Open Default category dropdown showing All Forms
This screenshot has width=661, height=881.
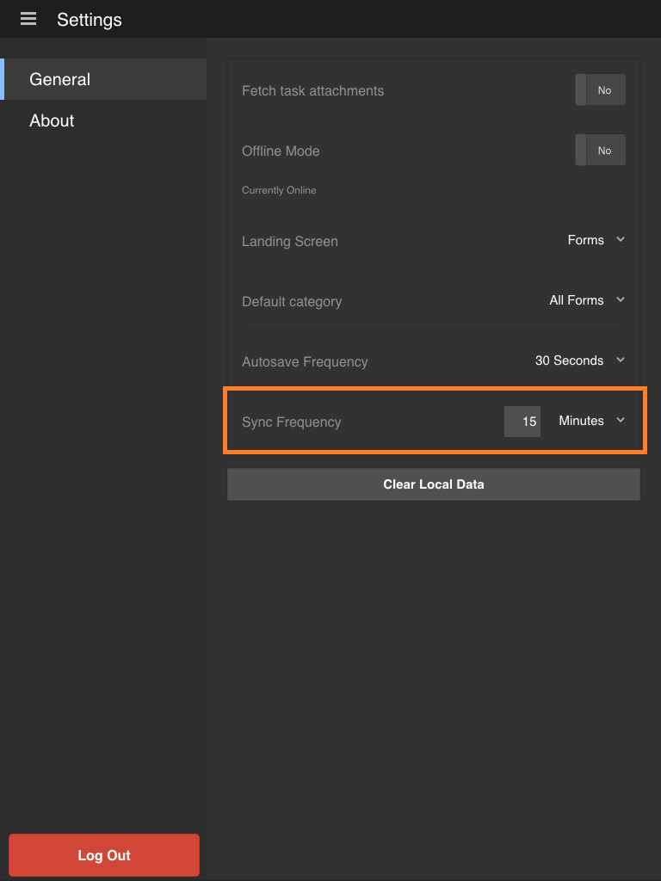click(x=587, y=300)
